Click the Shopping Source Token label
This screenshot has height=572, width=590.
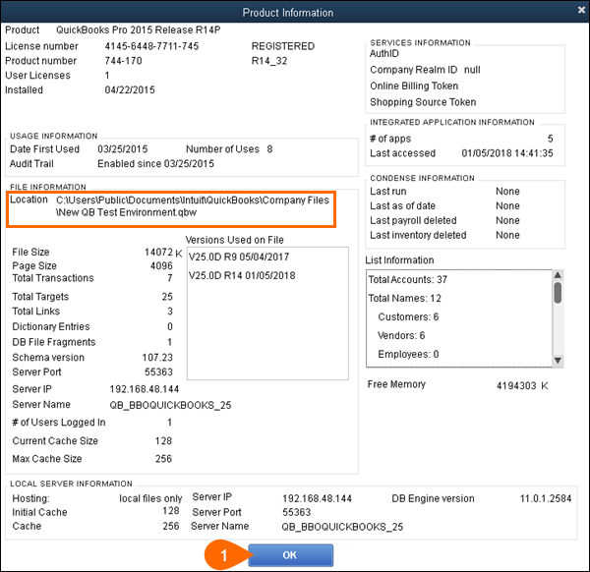click(x=423, y=102)
